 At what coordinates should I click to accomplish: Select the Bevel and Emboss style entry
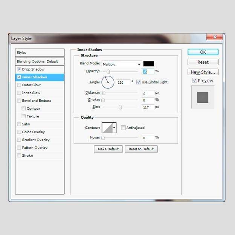coord(37,101)
